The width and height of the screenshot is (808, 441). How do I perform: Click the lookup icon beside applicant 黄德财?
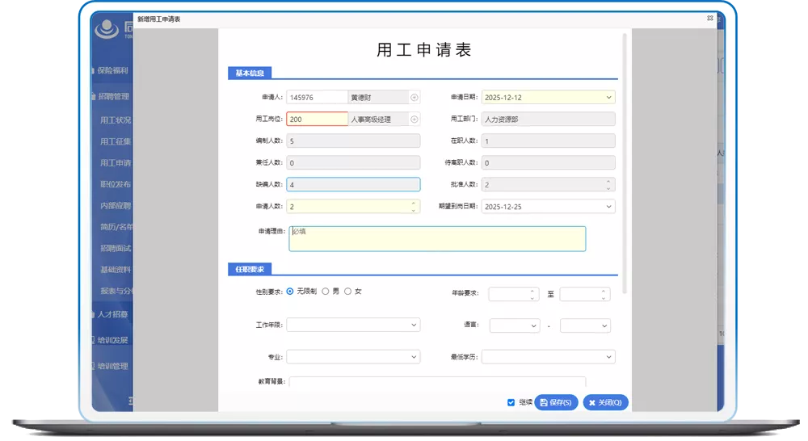(415, 98)
